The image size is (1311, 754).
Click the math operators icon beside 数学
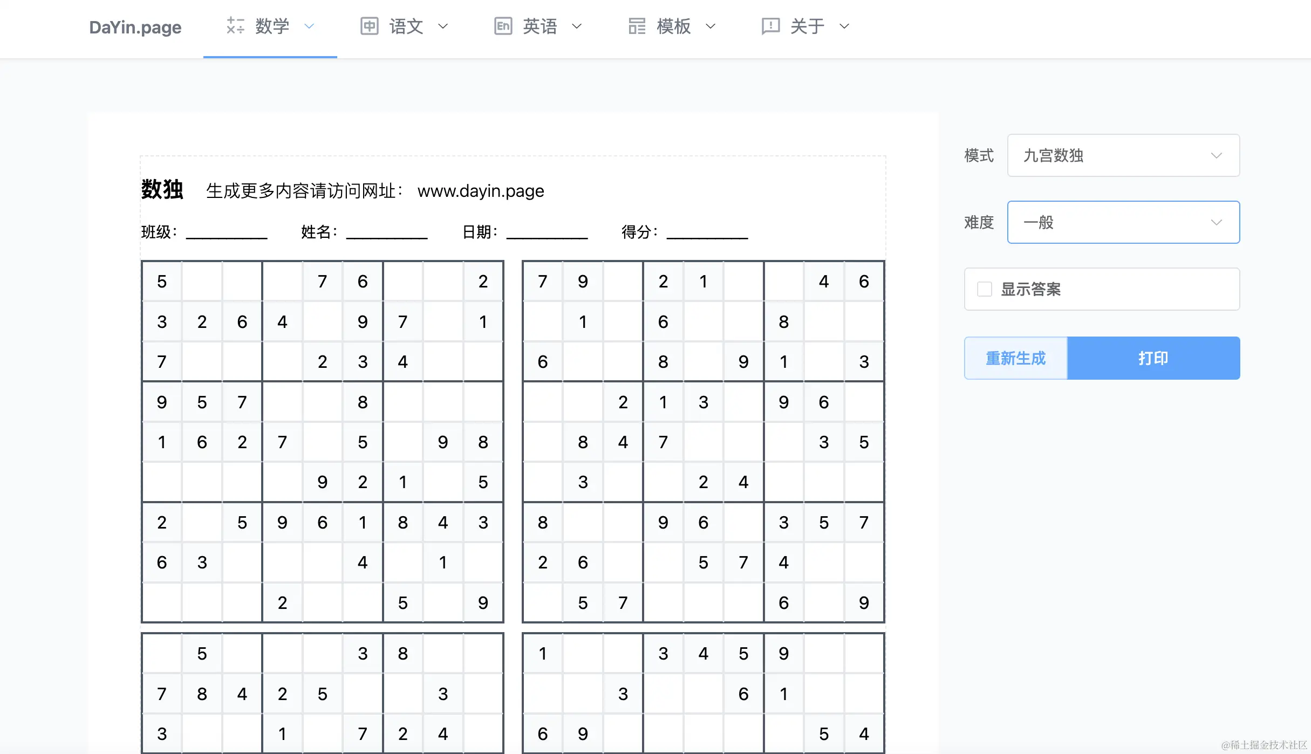[235, 26]
